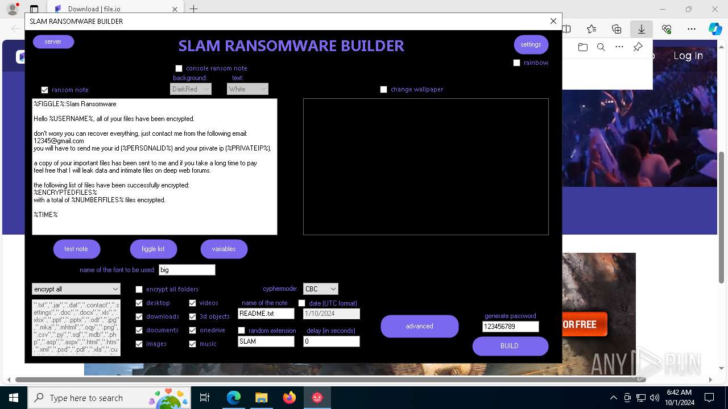Uncheck the images folder checkbox

pos(139,344)
